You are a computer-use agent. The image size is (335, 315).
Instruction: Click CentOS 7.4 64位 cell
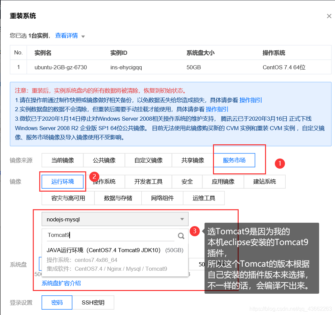point(284,67)
